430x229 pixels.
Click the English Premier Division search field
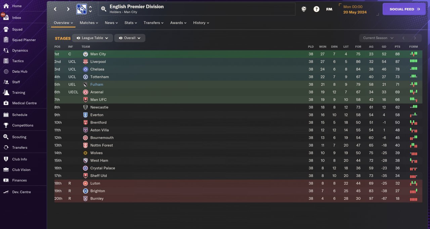197,9
